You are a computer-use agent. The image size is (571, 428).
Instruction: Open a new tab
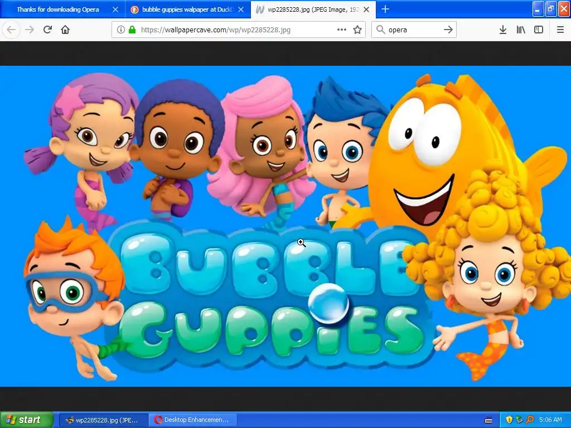pyautogui.click(x=385, y=9)
